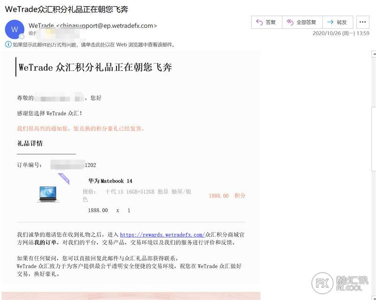
Task: Open message in web browser notice
Action: tap(94, 45)
